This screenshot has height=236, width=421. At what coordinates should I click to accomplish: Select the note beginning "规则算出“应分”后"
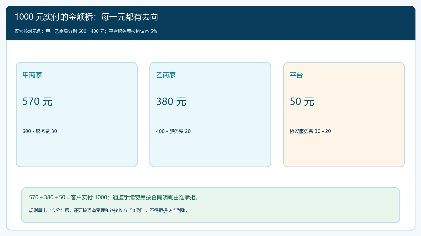tap(109, 210)
